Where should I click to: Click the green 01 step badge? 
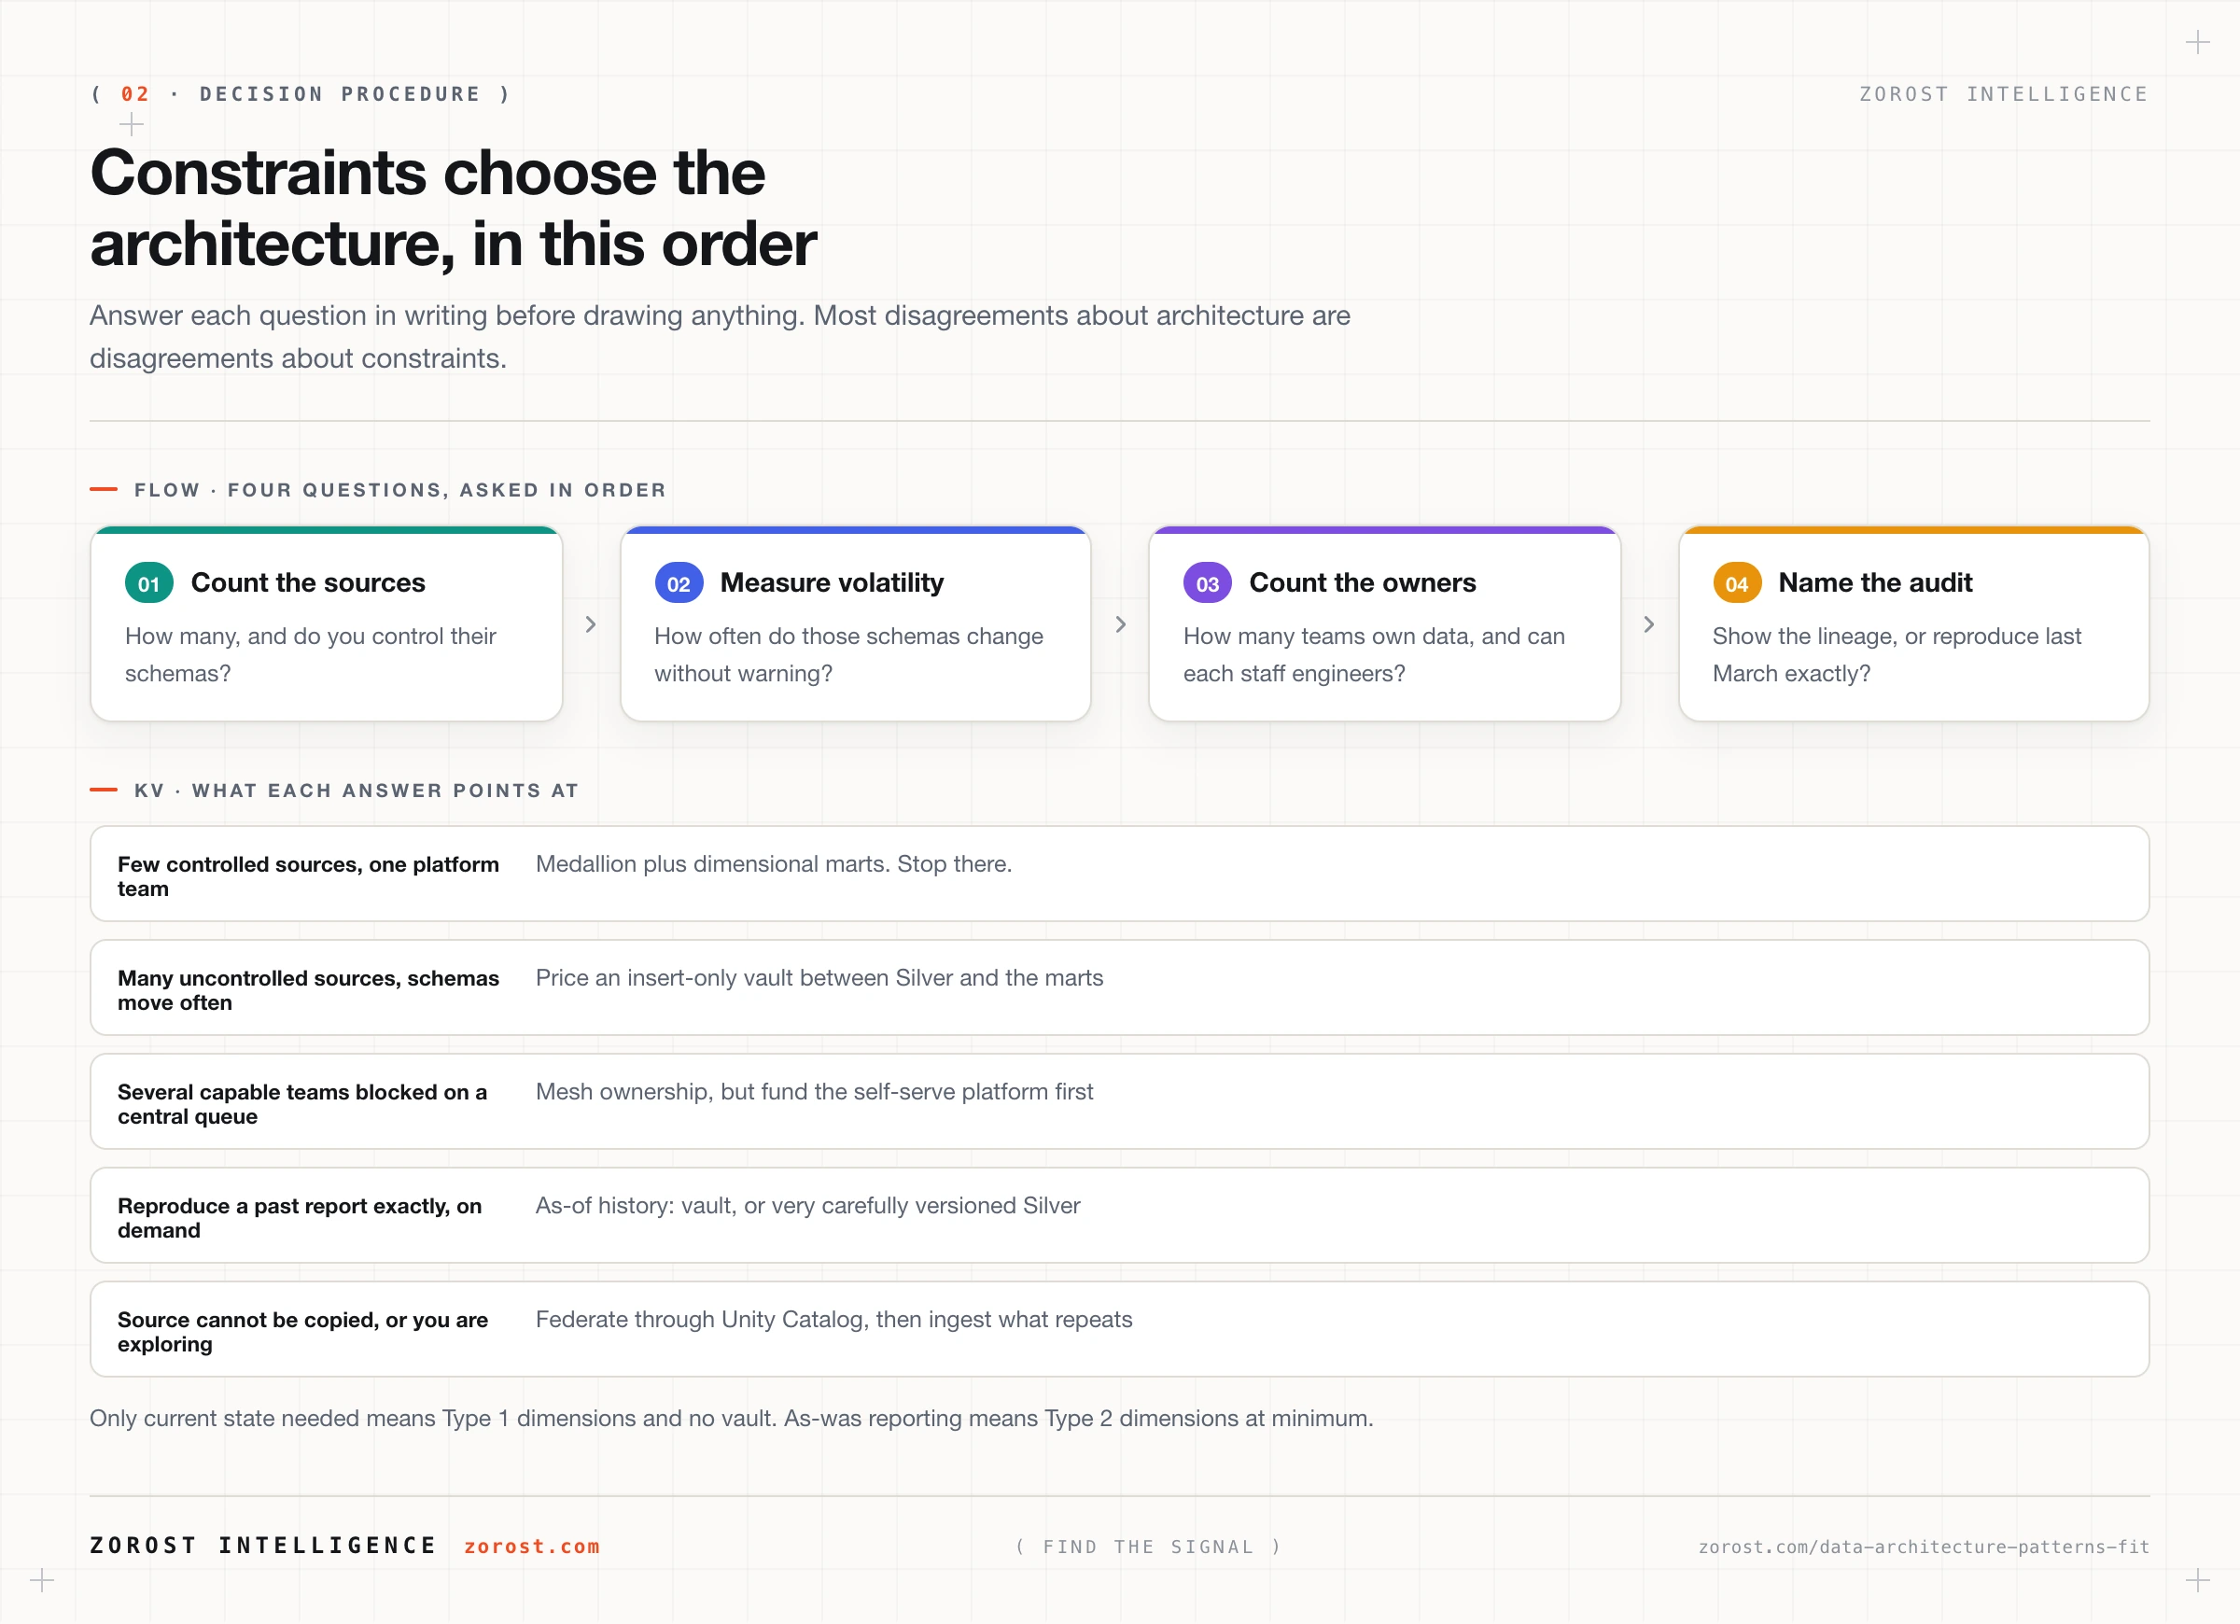point(149,584)
